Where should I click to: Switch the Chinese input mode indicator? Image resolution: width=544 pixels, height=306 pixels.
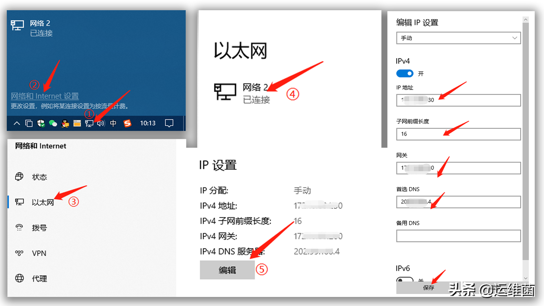click(x=113, y=123)
